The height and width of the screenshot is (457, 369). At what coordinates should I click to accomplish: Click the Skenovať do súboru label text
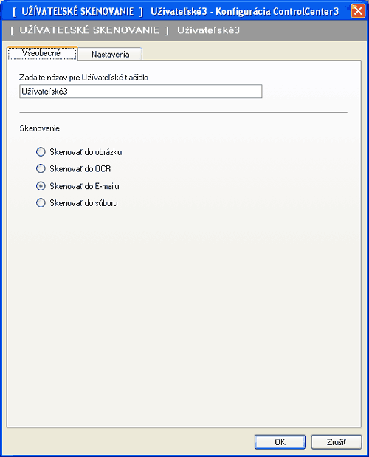[83, 203]
